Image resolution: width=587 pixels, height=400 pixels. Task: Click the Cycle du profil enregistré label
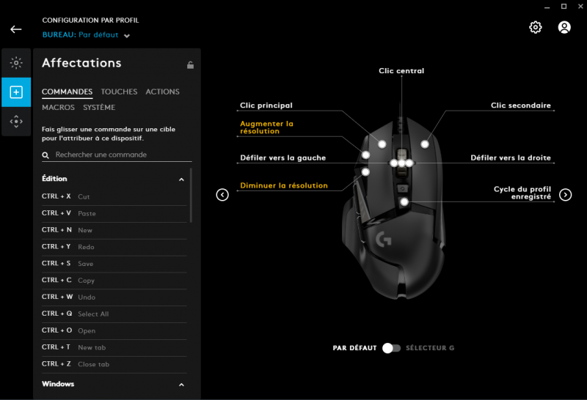point(522,193)
